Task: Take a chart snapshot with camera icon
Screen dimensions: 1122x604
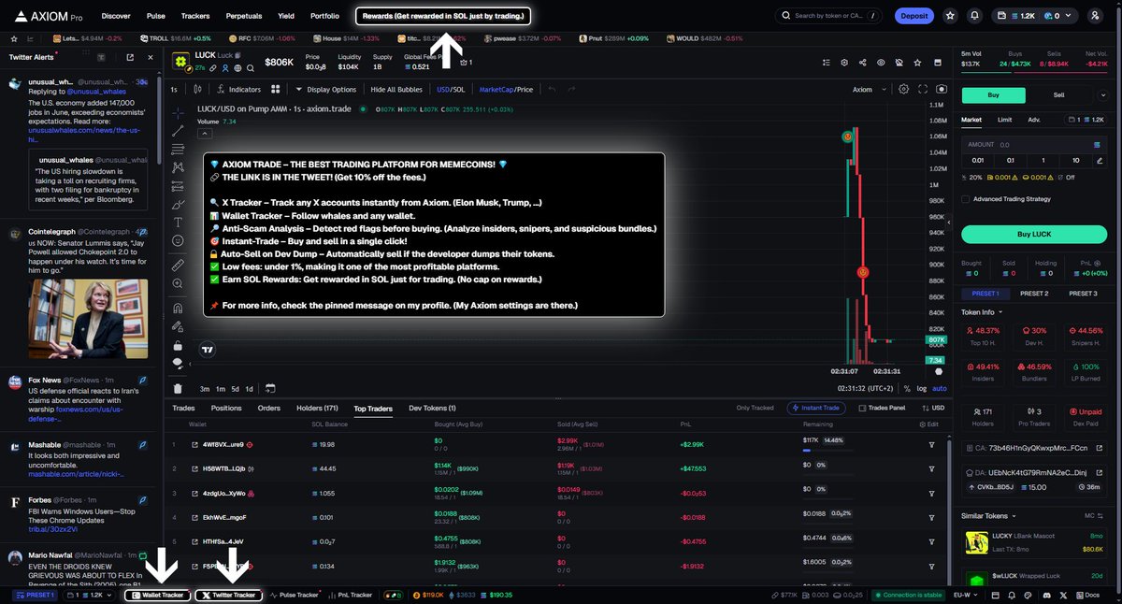Action: [941, 90]
